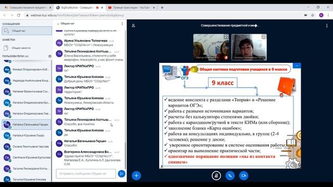Close the first browser tab
The width and height of the screenshot is (333, 187).
[x=50, y=8]
